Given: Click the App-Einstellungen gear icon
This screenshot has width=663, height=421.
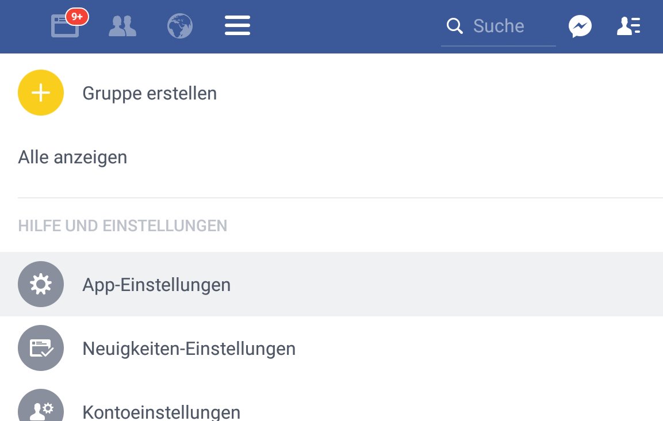Looking at the screenshot, I should 41,284.
